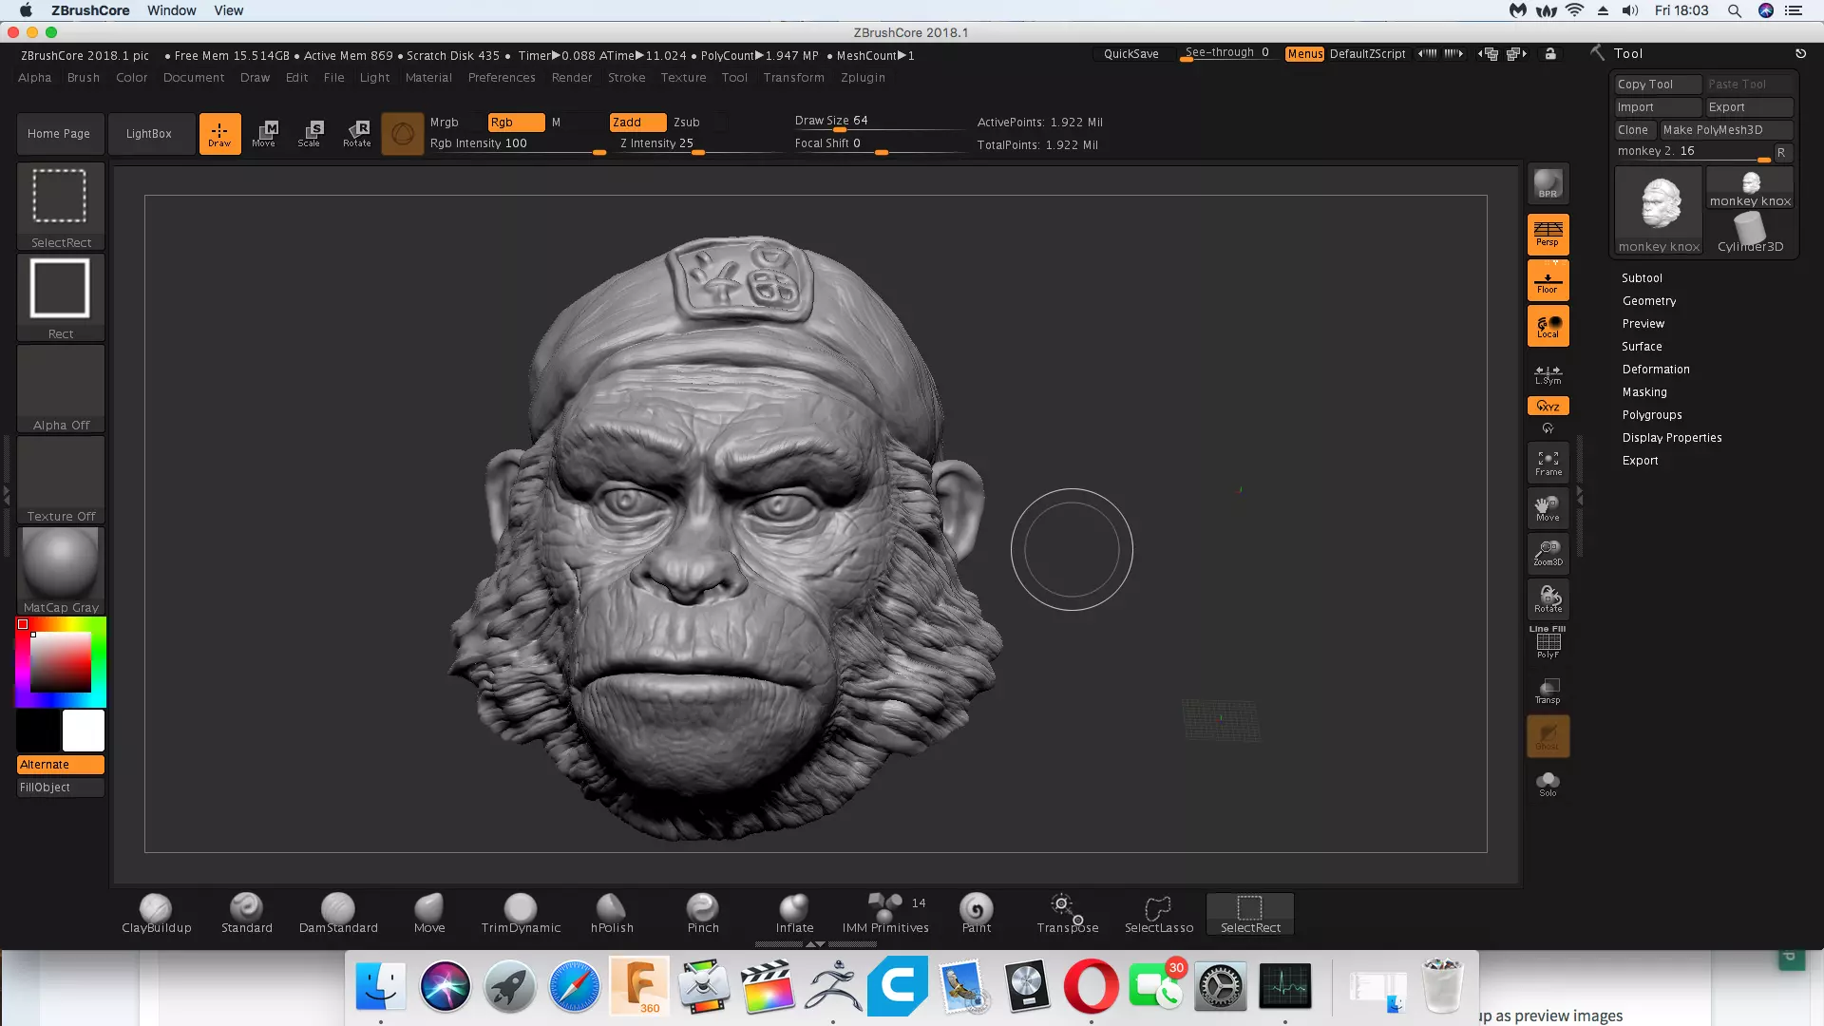Open LightBox

149,134
